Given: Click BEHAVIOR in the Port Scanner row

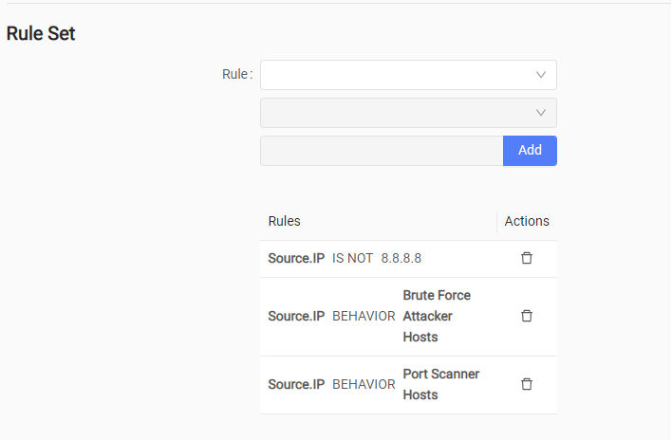Looking at the screenshot, I should point(364,384).
